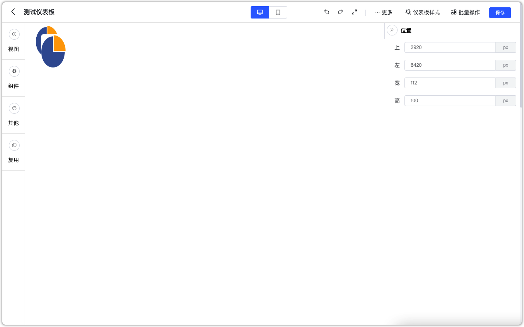The width and height of the screenshot is (524, 327).
Task: Redo the last action
Action: [x=340, y=12]
